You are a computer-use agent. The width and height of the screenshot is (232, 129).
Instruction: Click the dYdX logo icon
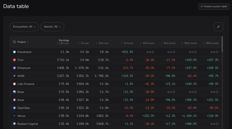click(x=14, y=76)
